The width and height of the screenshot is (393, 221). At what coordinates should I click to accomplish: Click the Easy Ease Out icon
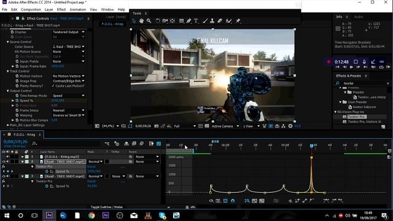tap(341, 201)
